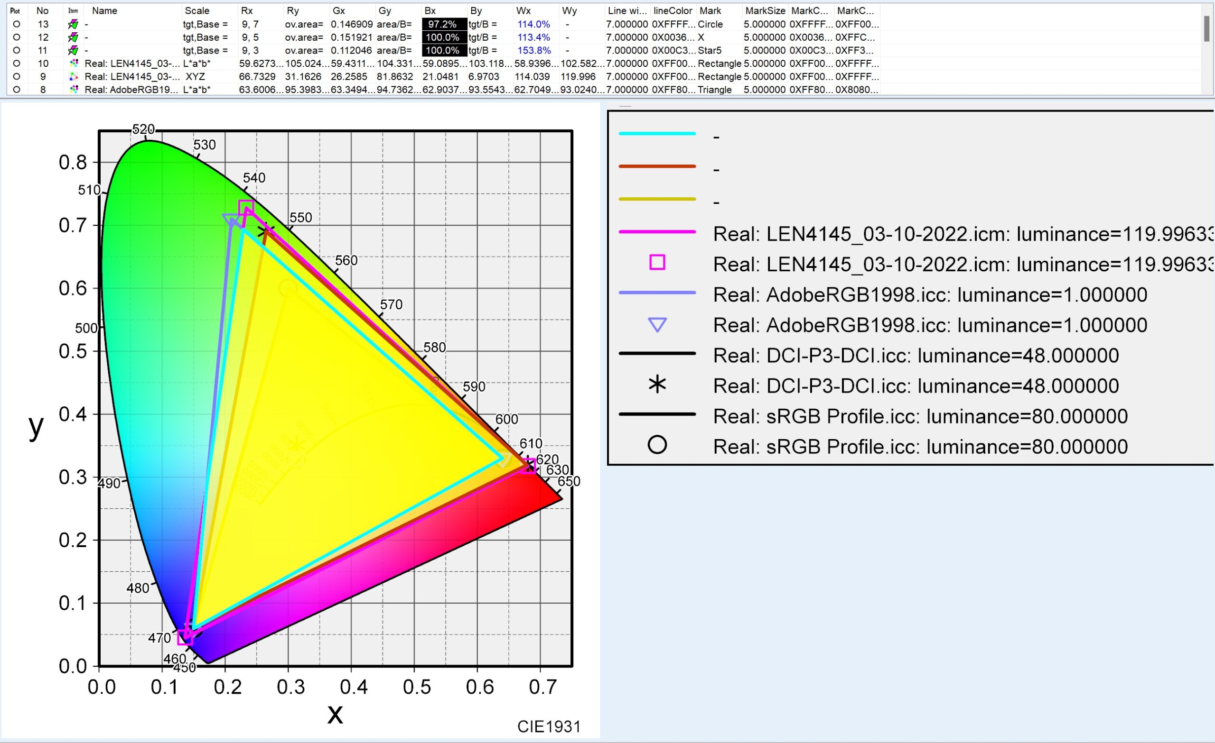Click the 114.0% tgt/B value in row 13
Screen dimensions: 1215x743
click(533, 24)
